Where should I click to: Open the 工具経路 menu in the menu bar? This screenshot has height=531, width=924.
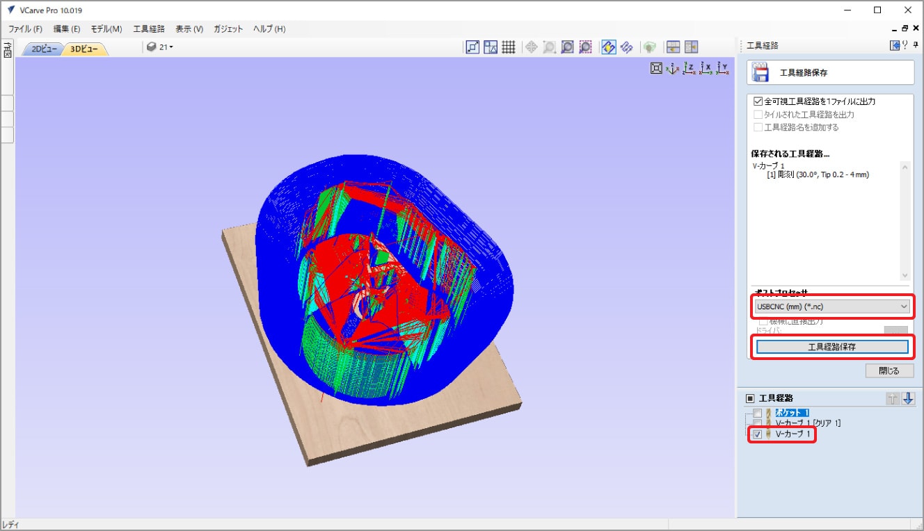149,29
